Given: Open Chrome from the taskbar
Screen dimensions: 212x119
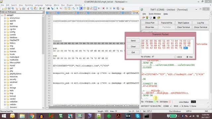Looking at the screenshot, I should tap(32, 116).
